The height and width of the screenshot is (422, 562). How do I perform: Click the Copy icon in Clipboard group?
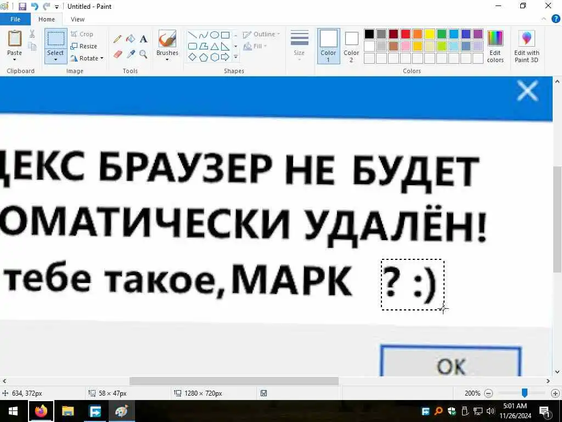(32, 46)
